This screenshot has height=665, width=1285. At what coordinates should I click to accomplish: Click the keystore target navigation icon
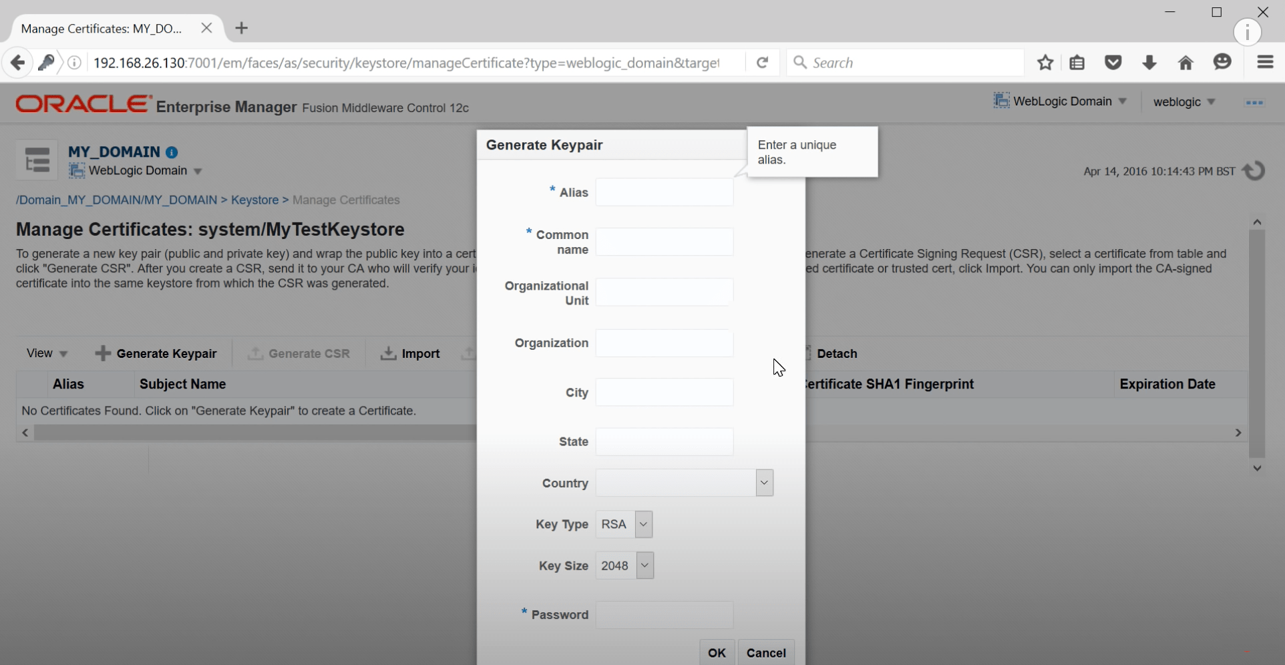pyautogui.click(x=37, y=160)
